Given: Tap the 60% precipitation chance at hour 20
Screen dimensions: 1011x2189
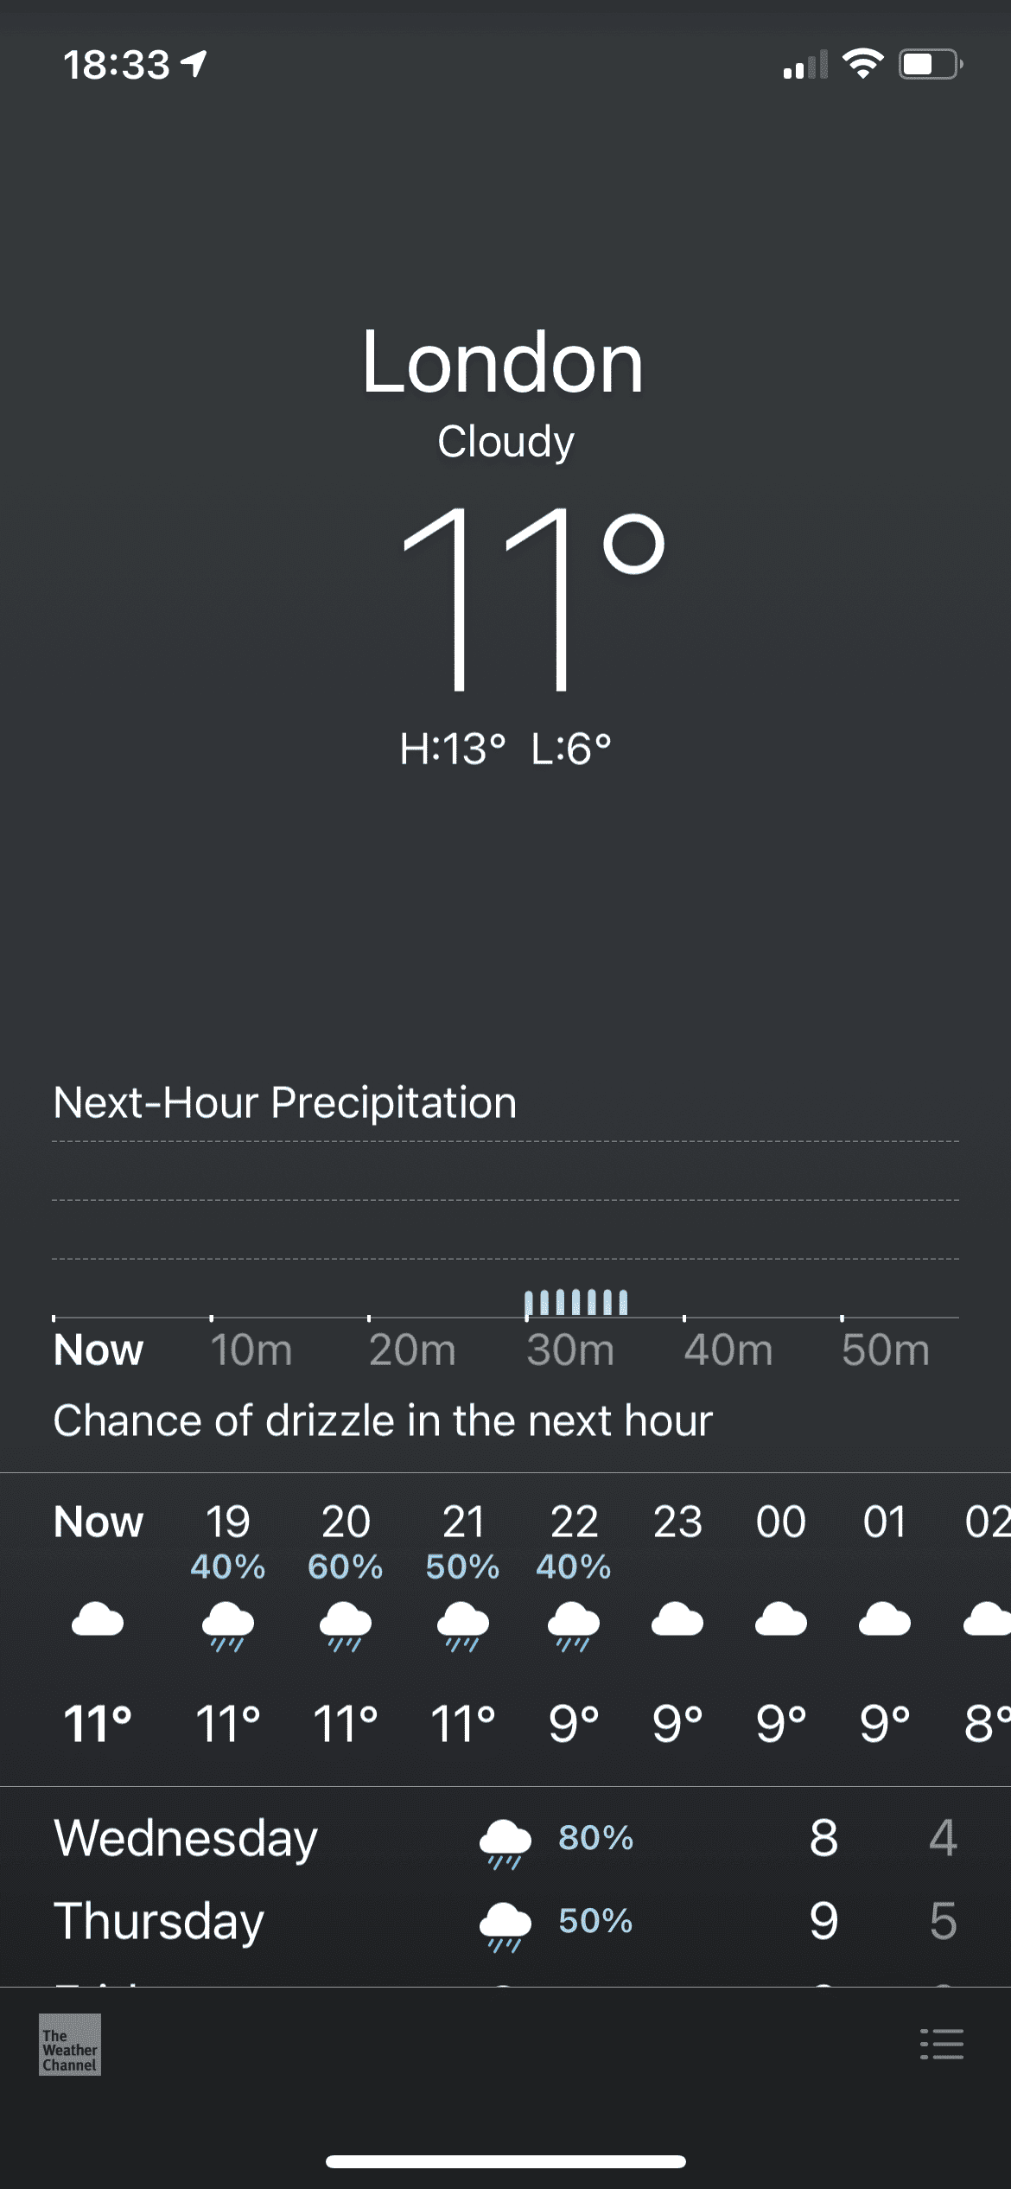Looking at the screenshot, I should (x=346, y=1567).
